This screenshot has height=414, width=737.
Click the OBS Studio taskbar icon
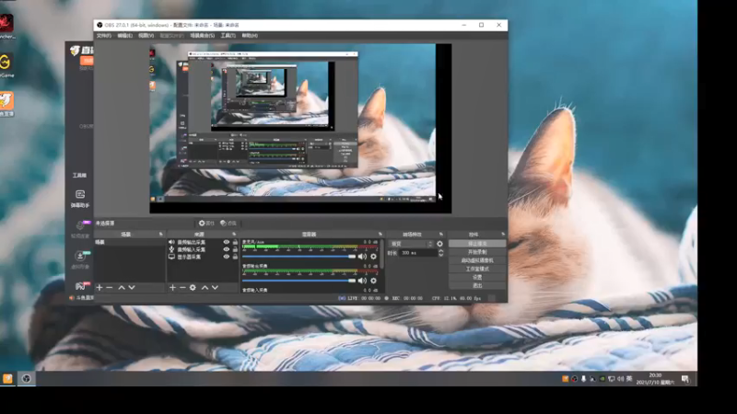pos(27,378)
